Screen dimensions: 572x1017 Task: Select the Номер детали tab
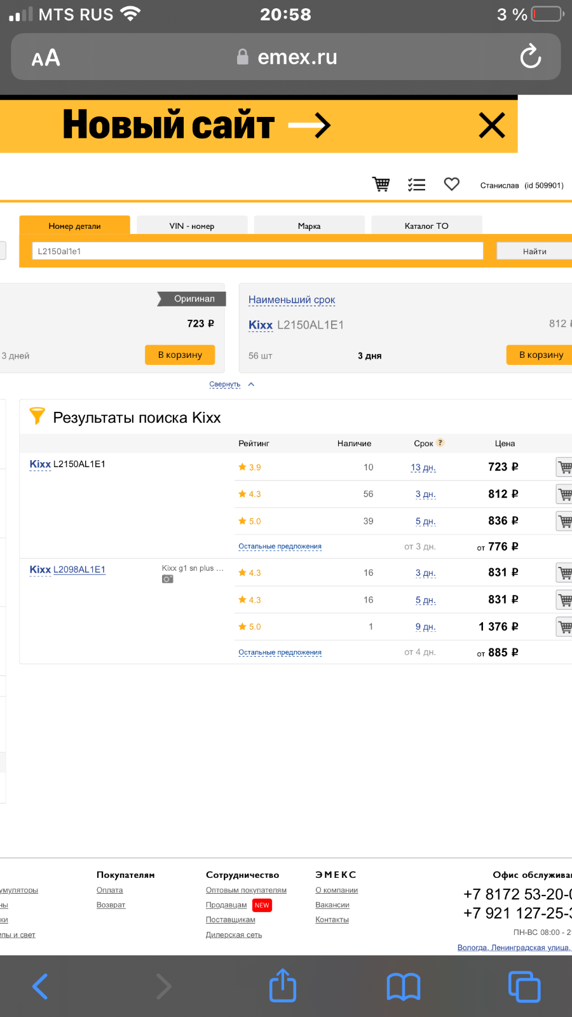[x=74, y=226]
